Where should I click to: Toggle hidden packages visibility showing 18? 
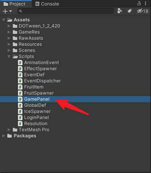click(x=143, y=11)
